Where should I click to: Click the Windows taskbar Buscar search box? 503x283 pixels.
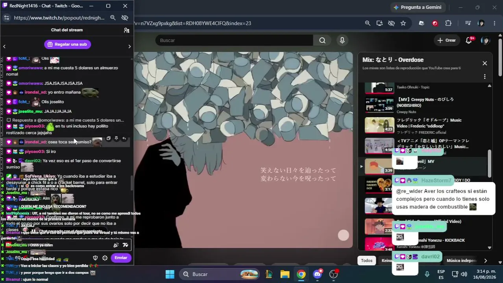click(x=220, y=274)
